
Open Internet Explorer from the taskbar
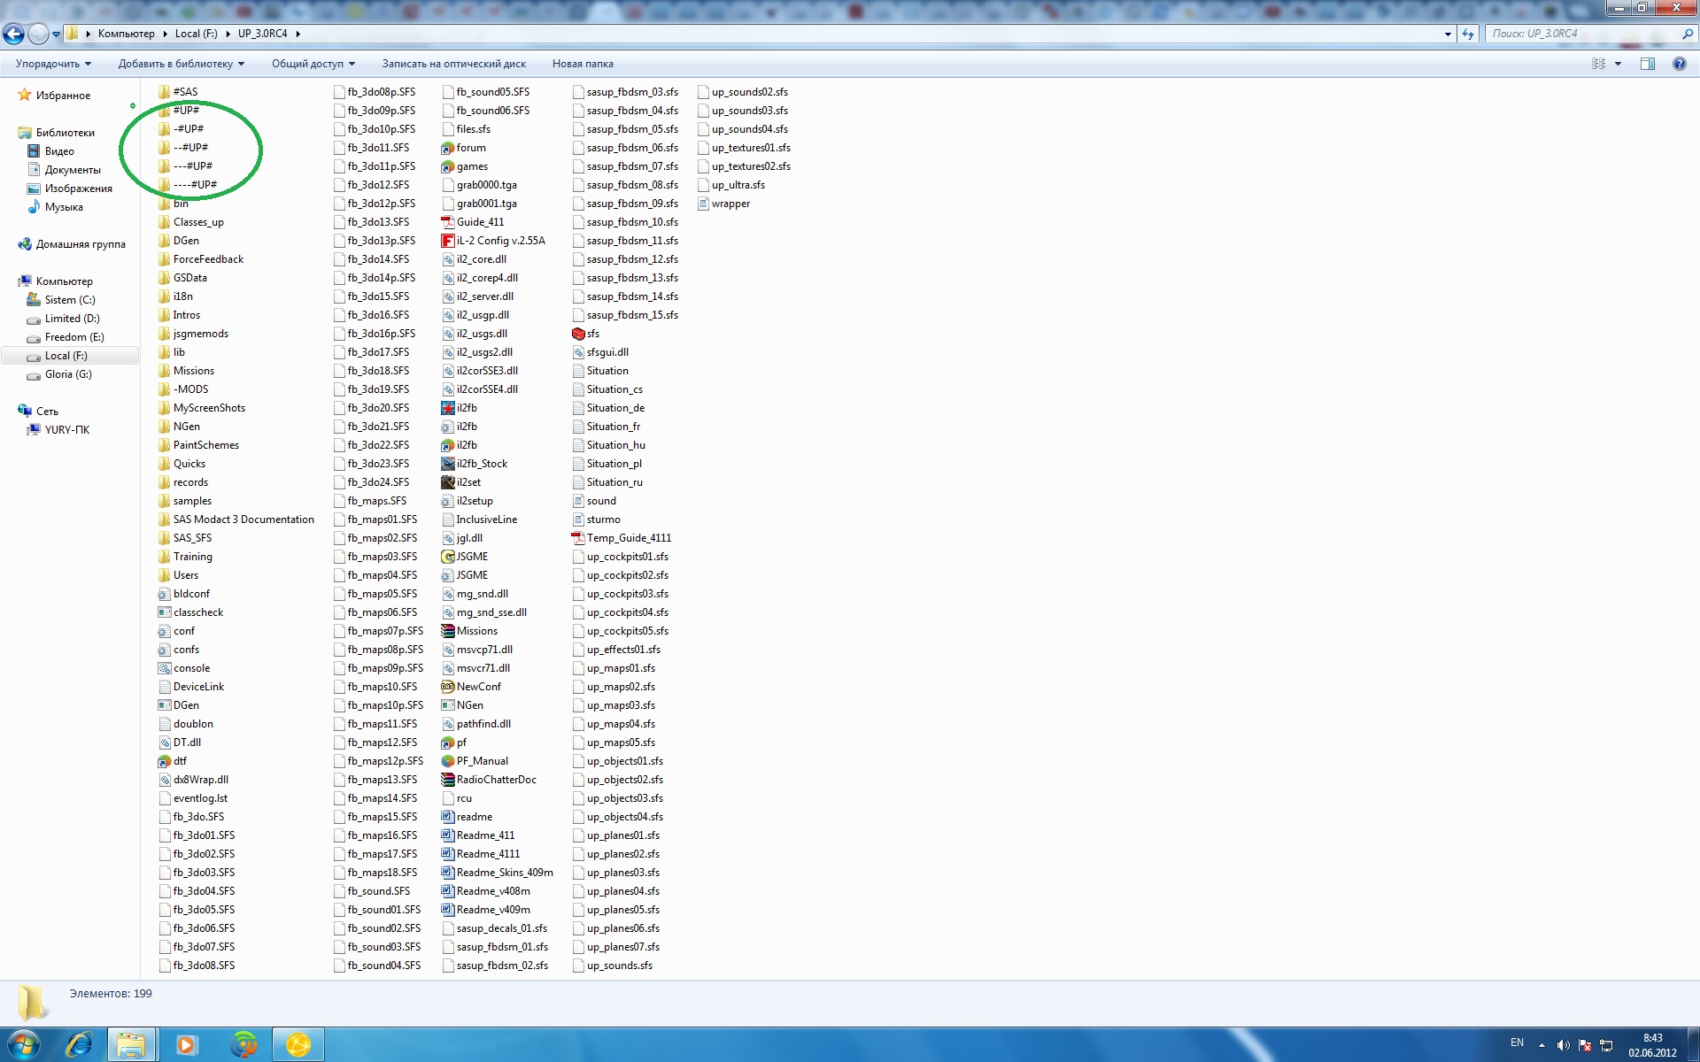pos(80,1045)
